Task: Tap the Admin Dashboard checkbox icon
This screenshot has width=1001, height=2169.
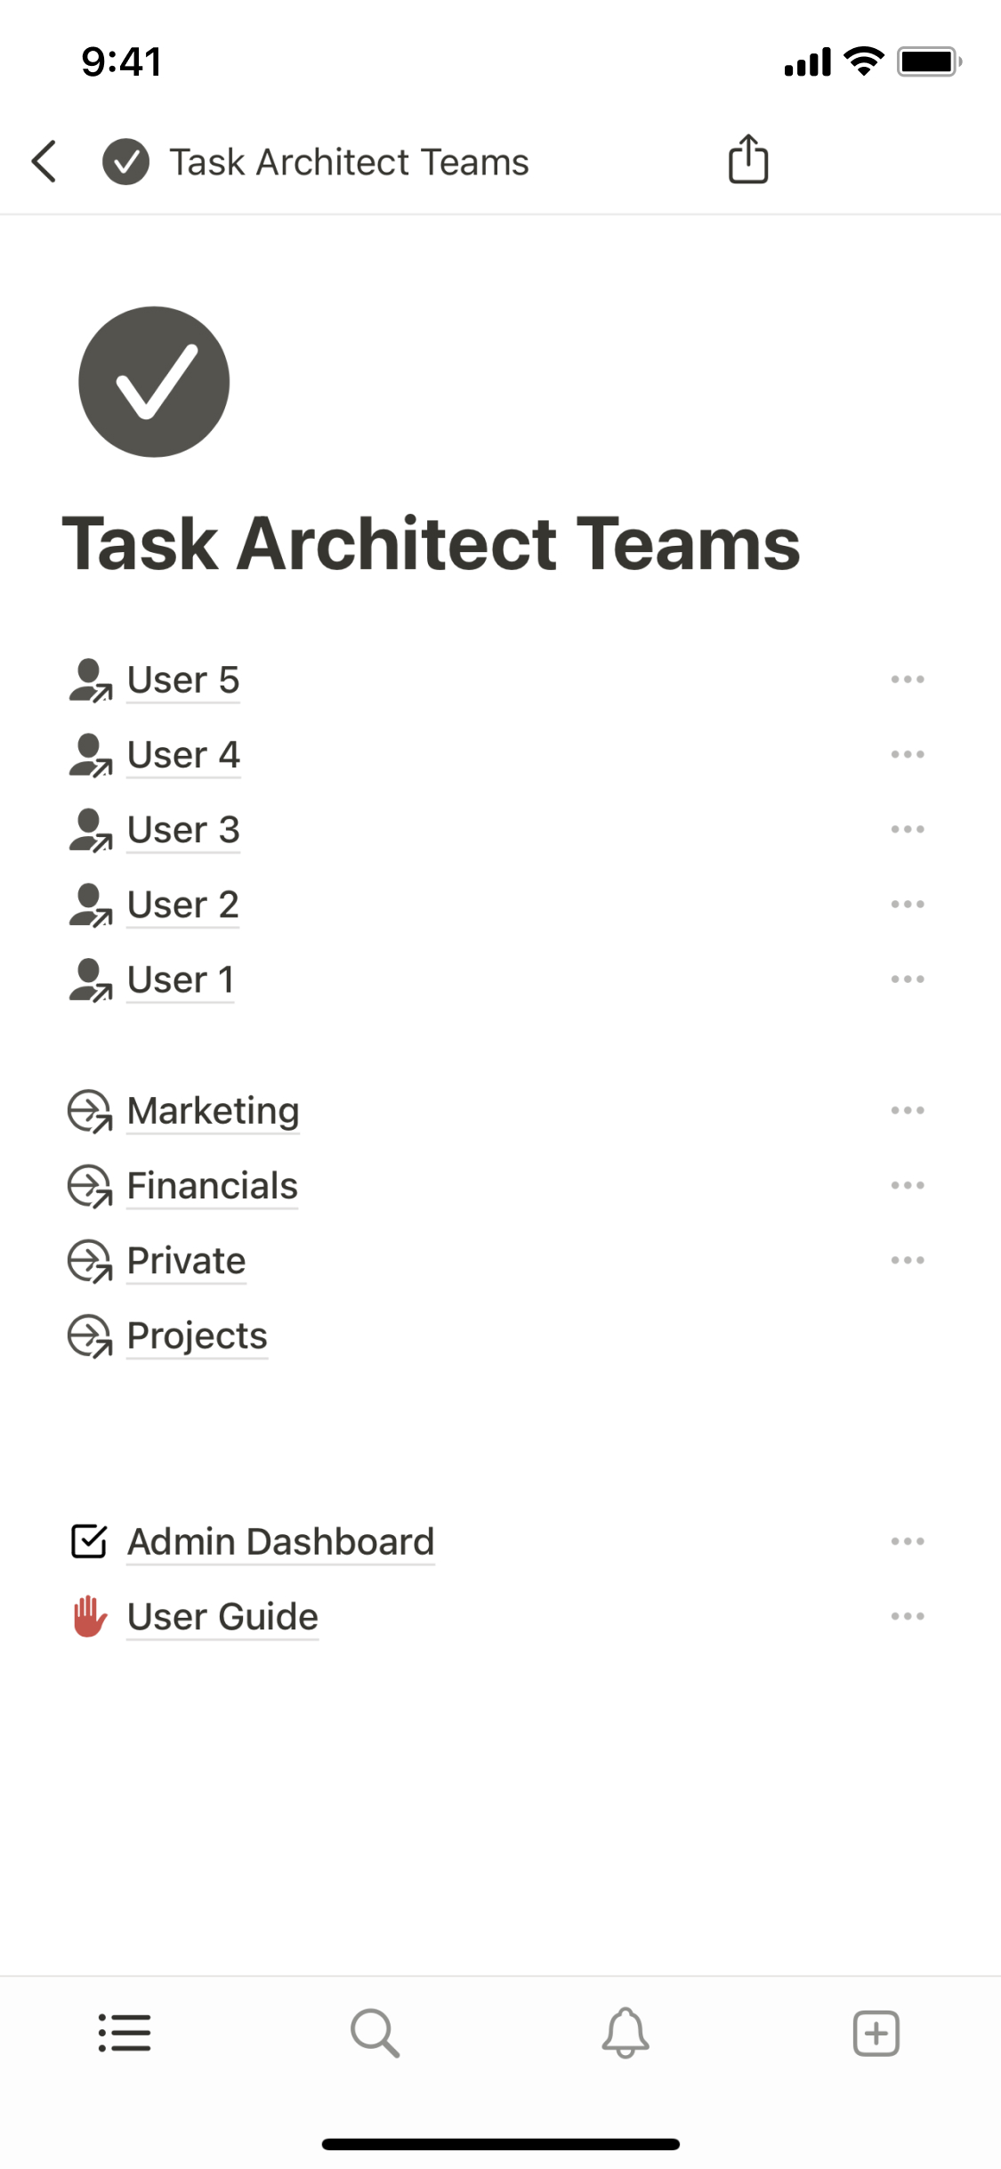Action: click(x=89, y=1541)
